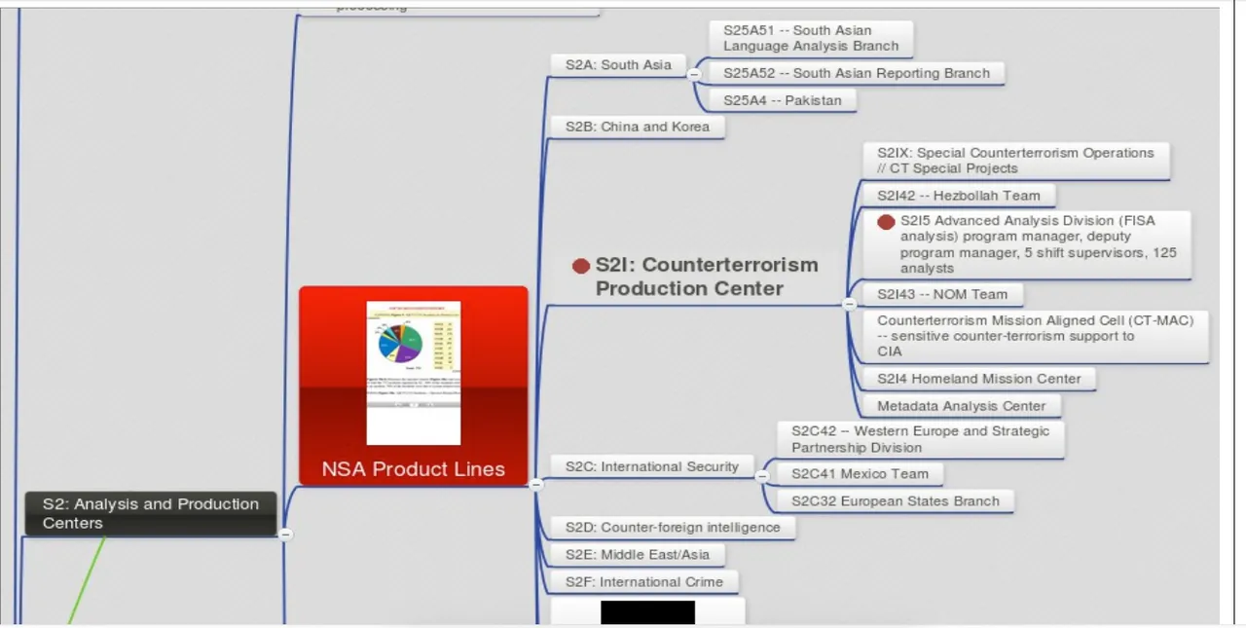Select the S2I42 -- Hezbollah Team node
The width and height of the screenshot is (1246, 628).
pyautogui.click(x=959, y=196)
